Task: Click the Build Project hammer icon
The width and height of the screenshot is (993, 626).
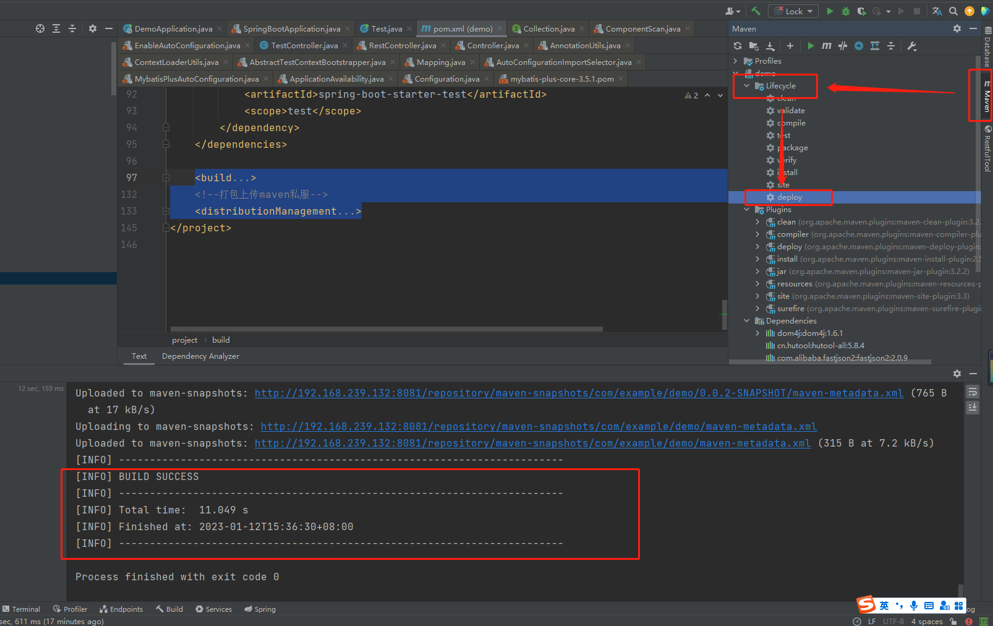Action: [756, 11]
